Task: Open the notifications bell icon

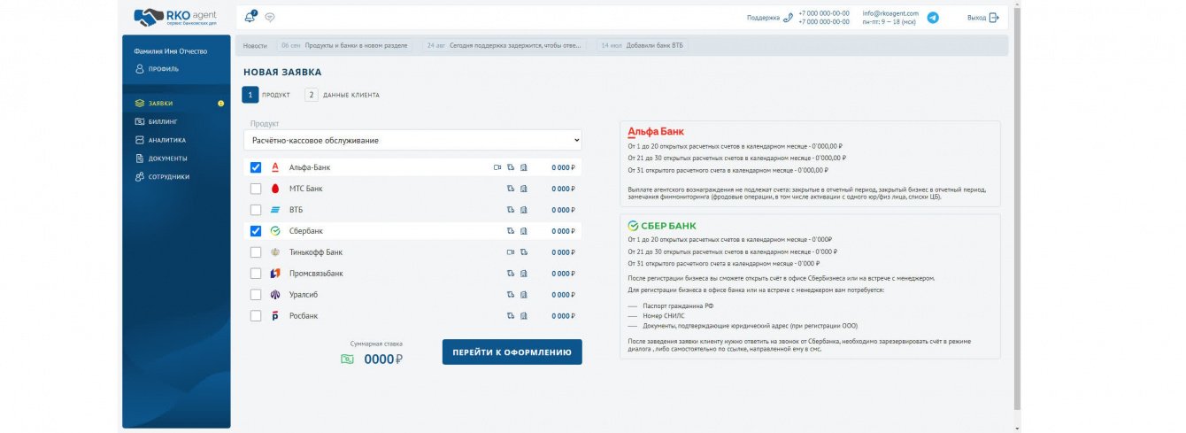Action: point(250,17)
